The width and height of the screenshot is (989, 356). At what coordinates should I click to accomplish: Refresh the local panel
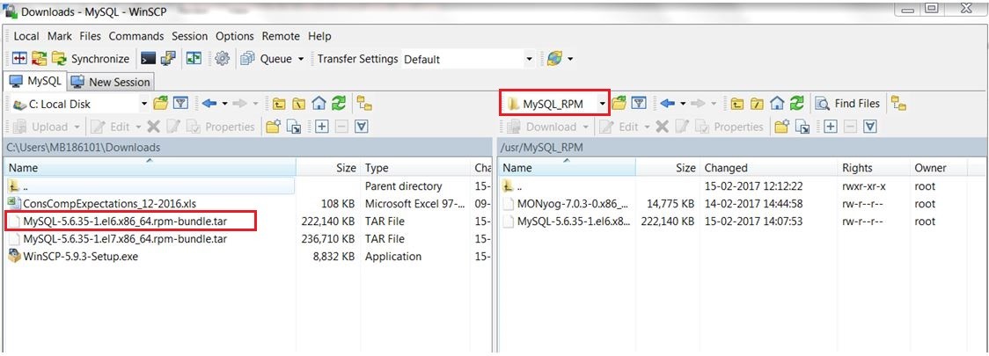(x=339, y=104)
